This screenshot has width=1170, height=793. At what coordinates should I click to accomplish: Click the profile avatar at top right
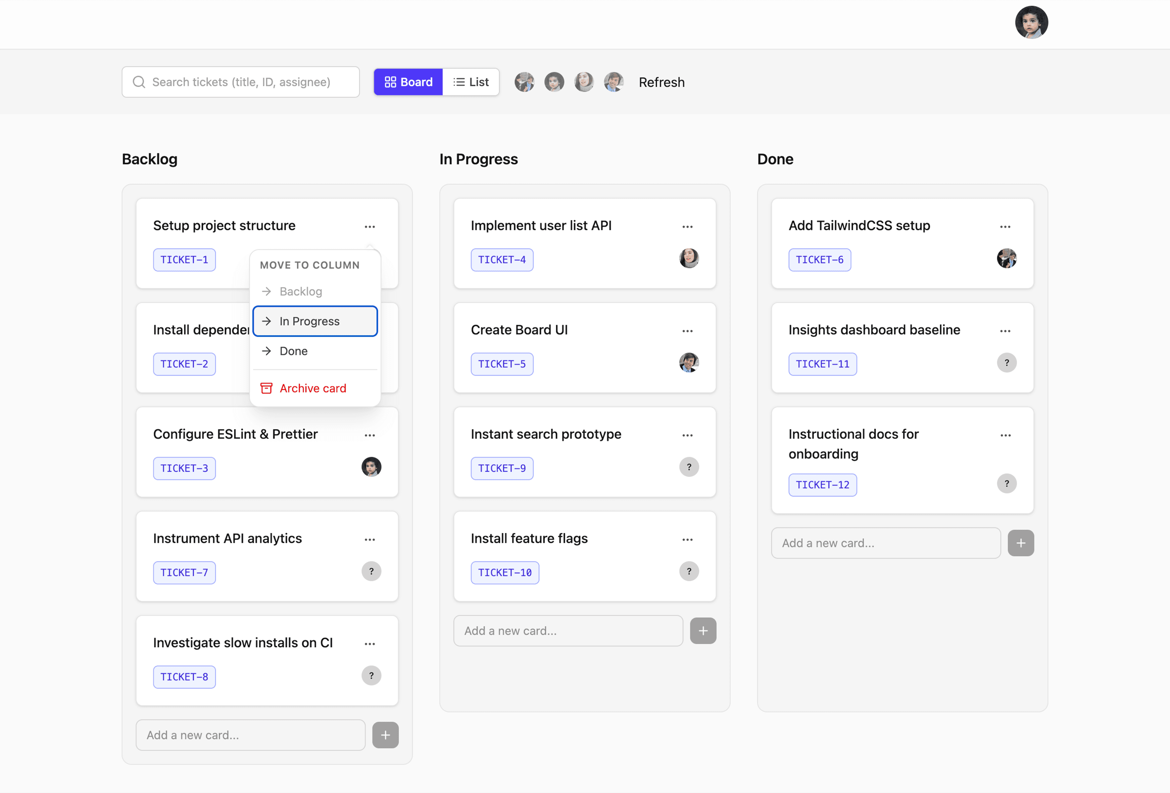1032,22
